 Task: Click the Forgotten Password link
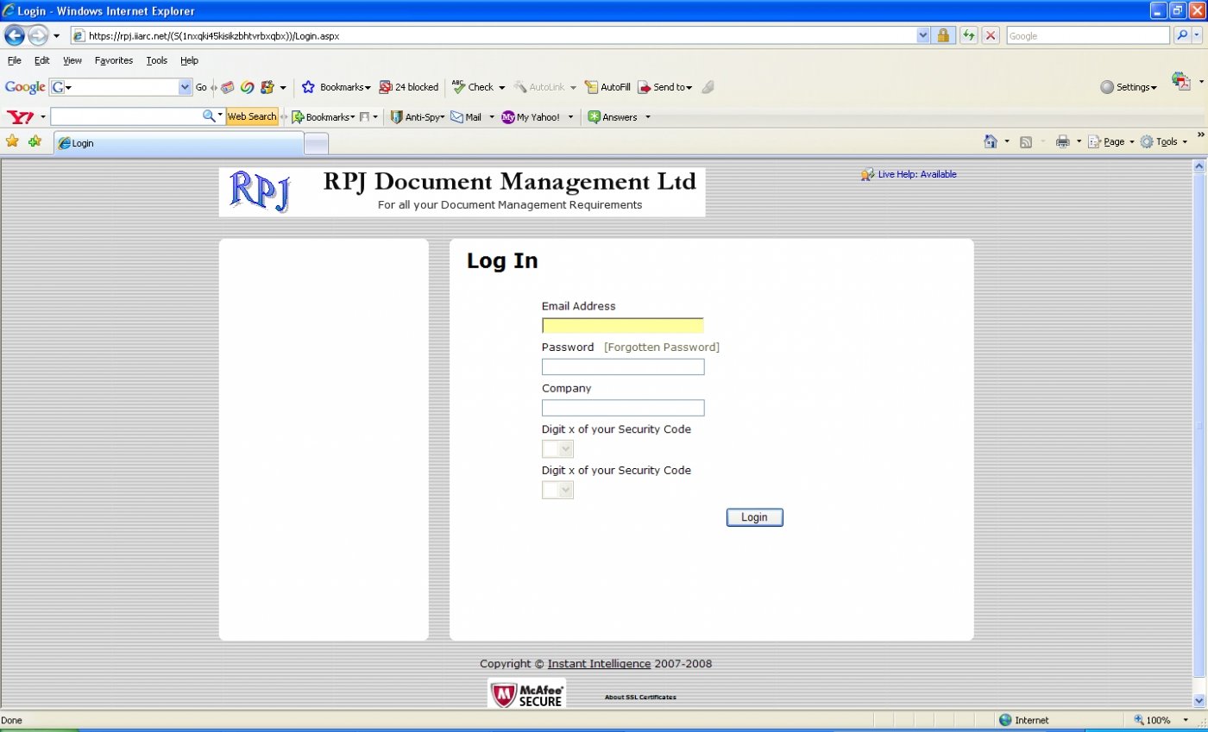662,347
